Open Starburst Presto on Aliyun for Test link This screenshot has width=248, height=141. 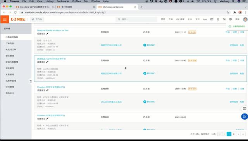pyautogui.click(x=53, y=30)
